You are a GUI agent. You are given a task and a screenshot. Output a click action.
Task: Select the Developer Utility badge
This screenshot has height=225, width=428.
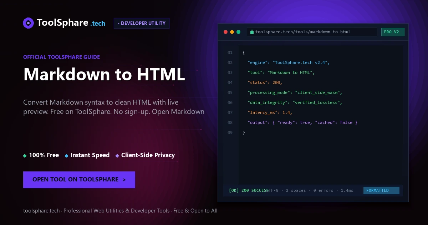[x=142, y=23]
